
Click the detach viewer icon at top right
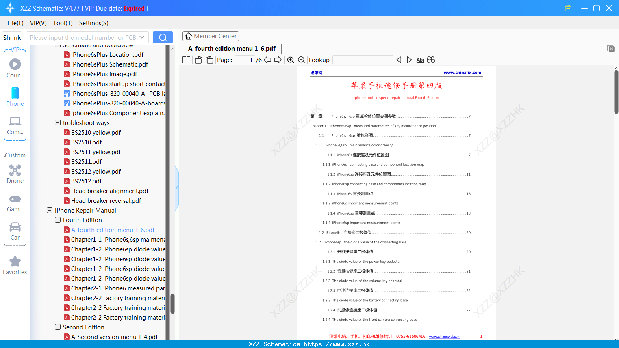[x=611, y=48]
